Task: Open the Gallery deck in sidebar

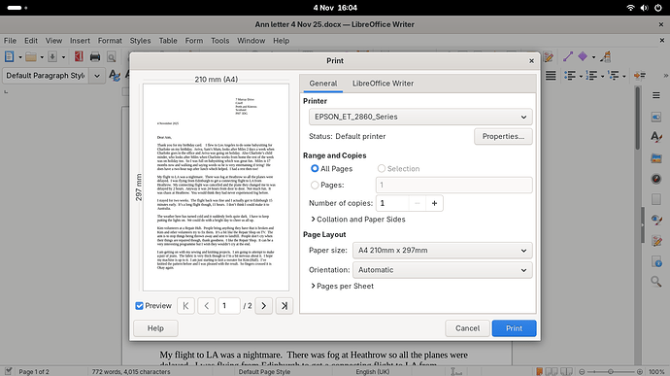Action: point(656,157)
